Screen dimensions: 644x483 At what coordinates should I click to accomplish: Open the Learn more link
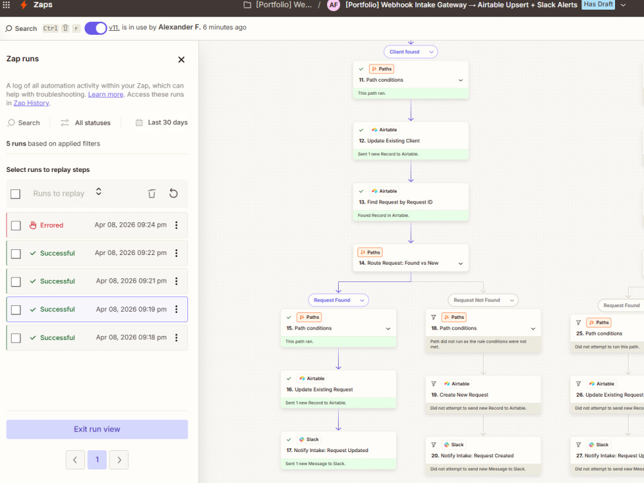(x=106, y=95)
